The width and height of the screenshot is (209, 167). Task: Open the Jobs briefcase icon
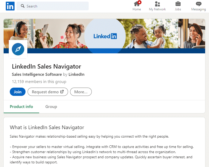178,4
